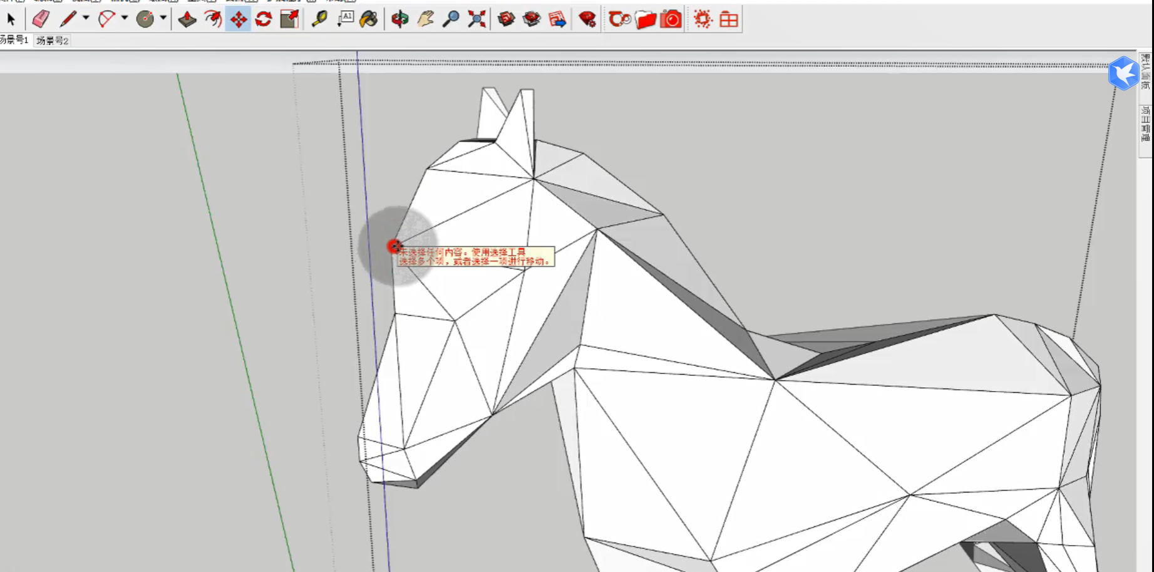Click the red camera icon

tap(671, 19)
